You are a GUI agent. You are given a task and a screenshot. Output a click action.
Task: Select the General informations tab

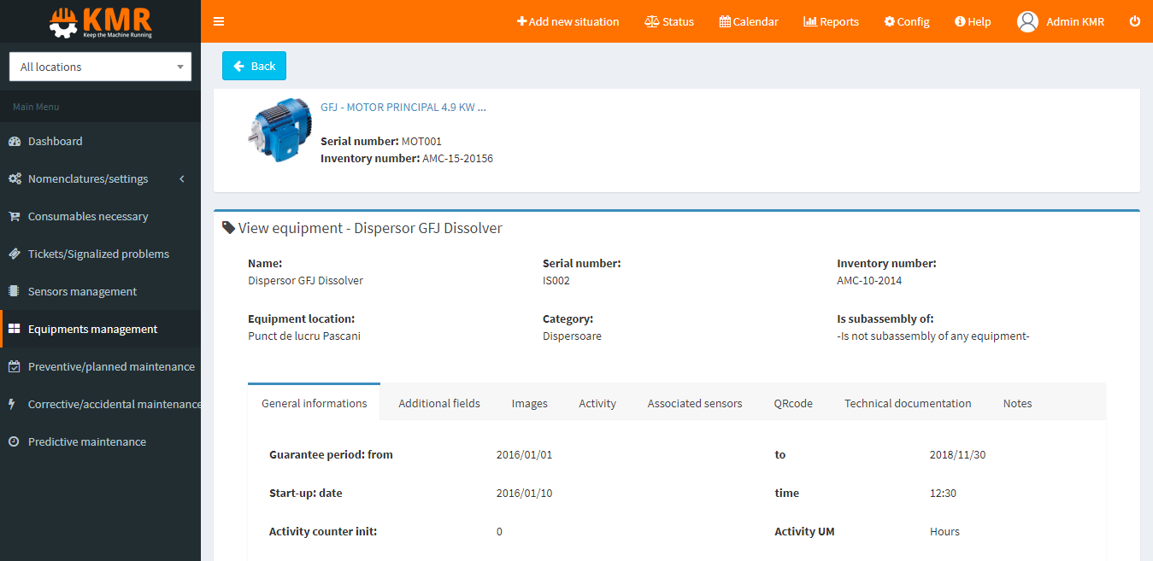(x=315, y=403)
